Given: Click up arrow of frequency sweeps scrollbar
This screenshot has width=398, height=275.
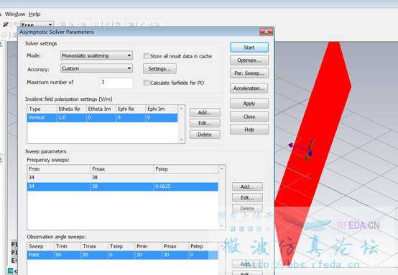Looking at the screenshot, I should coord(221,168).
